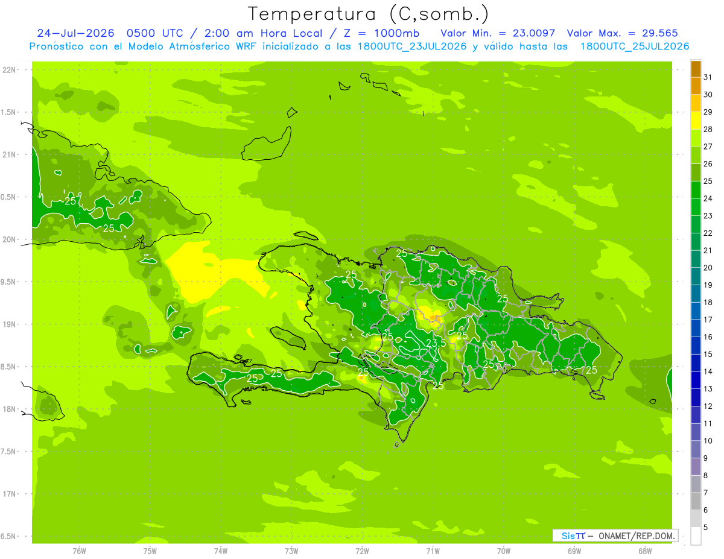Click the "69W" longitude label
724x559 pixels.
click(x=574, y=551)
